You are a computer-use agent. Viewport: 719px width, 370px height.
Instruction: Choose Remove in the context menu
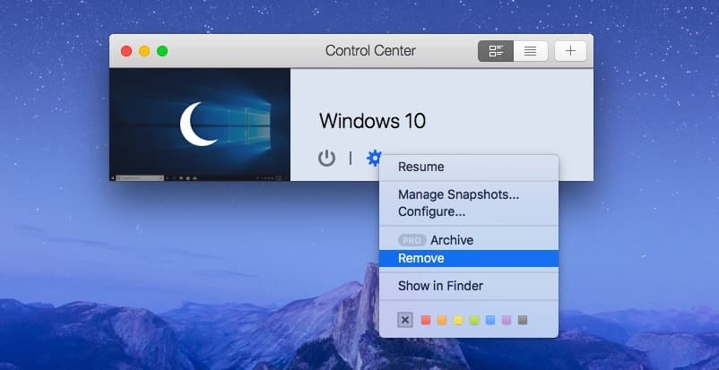click(469, 259)
